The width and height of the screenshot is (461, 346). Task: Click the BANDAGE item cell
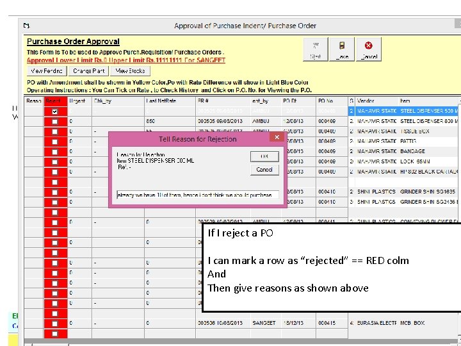428,151
